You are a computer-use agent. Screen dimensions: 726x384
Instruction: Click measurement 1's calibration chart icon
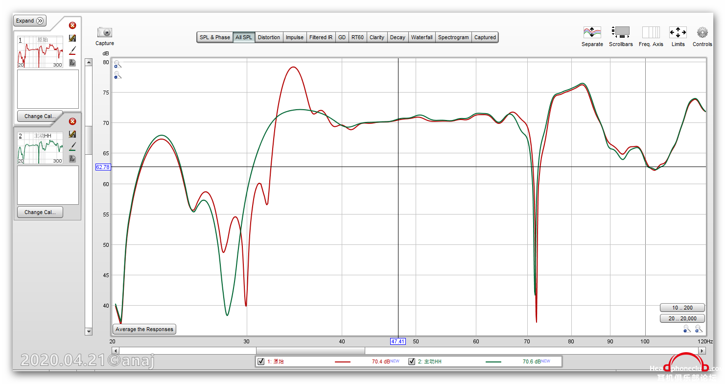[72, 38]
